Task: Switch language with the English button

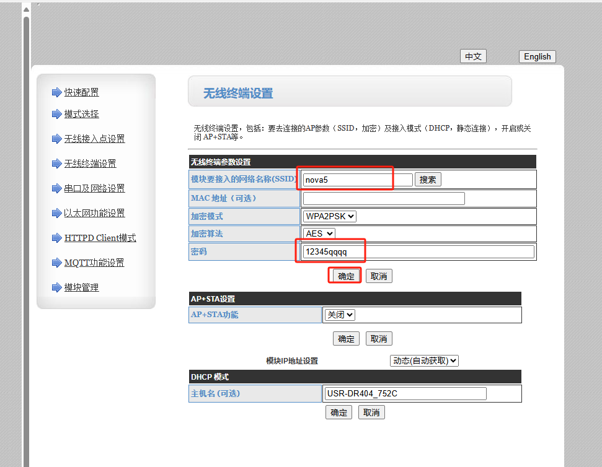Action: tap(537, 56)
